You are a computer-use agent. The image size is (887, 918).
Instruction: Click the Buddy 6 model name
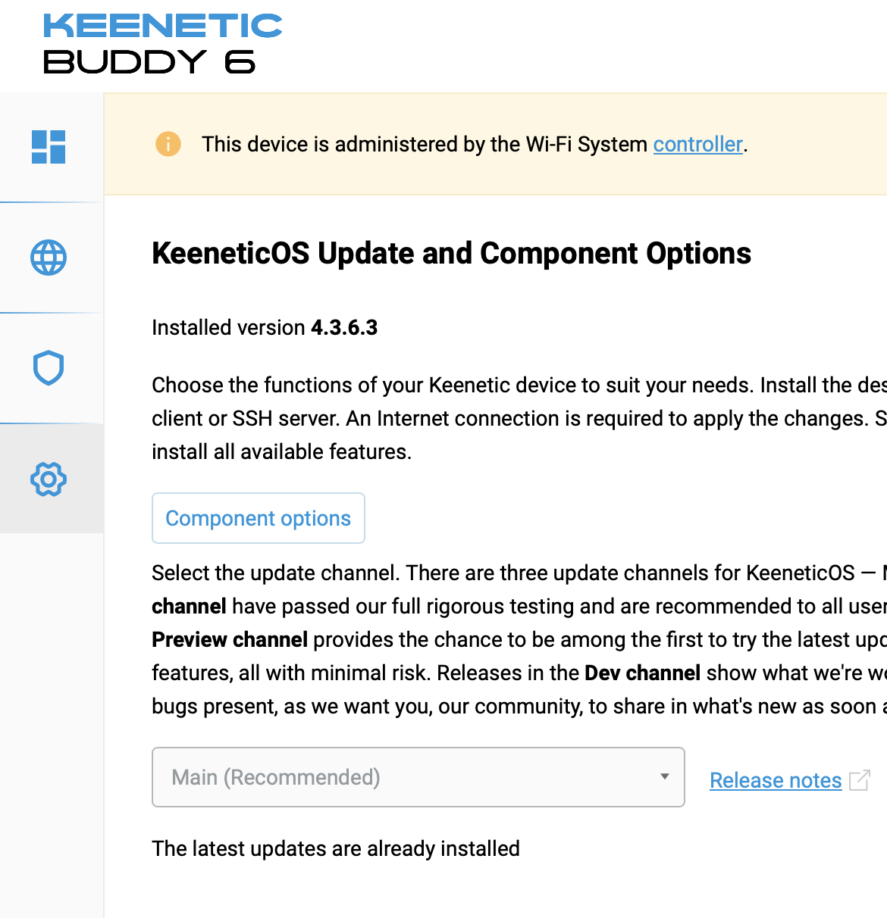(149, 62)
